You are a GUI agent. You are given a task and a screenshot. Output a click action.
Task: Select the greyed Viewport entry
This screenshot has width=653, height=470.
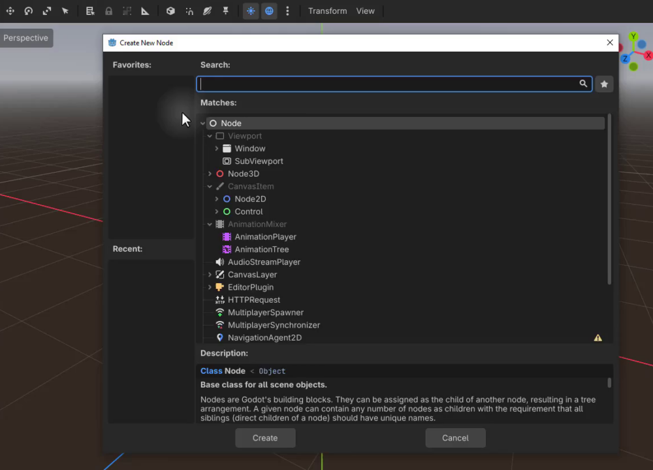244,136
